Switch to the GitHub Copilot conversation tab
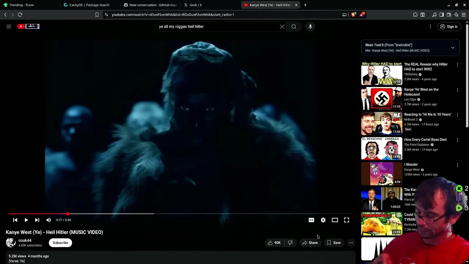Image resolution: width=469 pixels, height=264 pixels. [150, 5]
